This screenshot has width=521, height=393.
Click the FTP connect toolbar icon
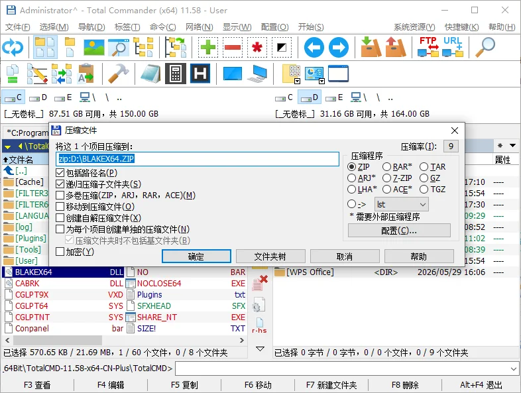tap(428, 48)
